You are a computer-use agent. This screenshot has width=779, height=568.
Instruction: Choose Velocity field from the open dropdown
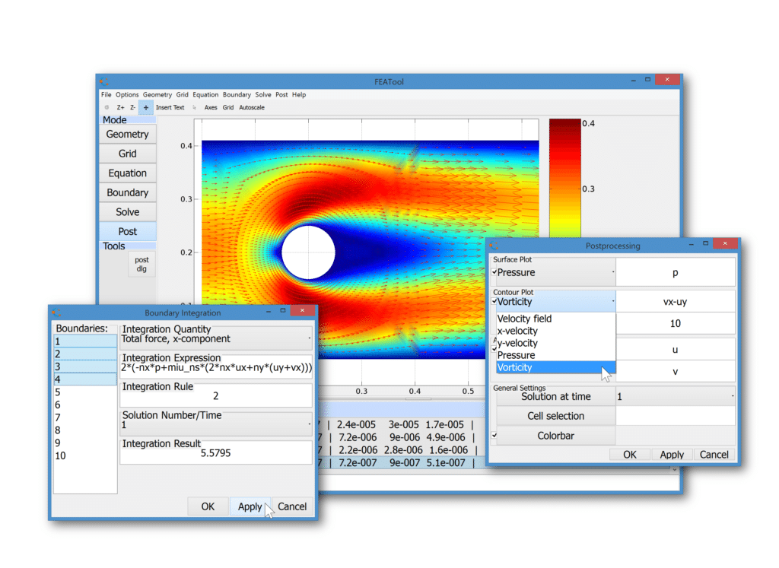tap(524, 319)
